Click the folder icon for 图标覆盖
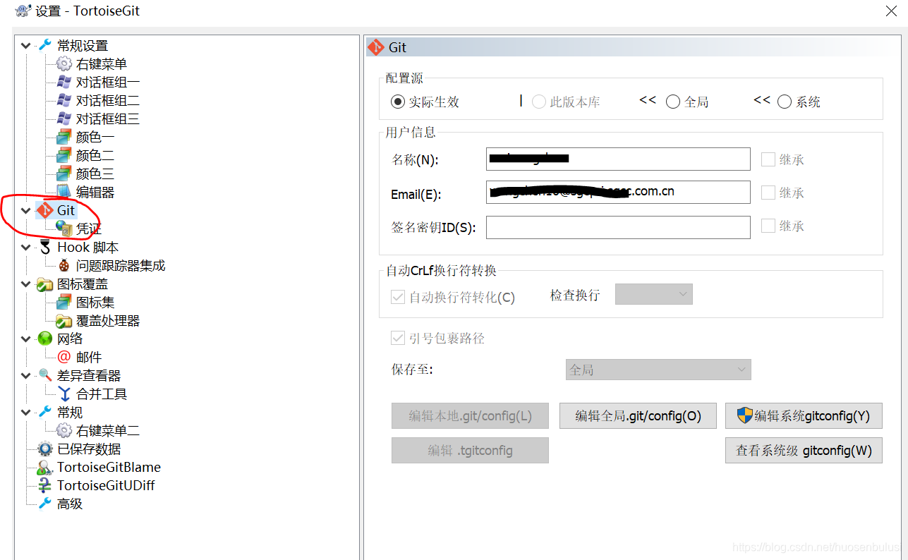908x560 pixels. coord(45,284)
